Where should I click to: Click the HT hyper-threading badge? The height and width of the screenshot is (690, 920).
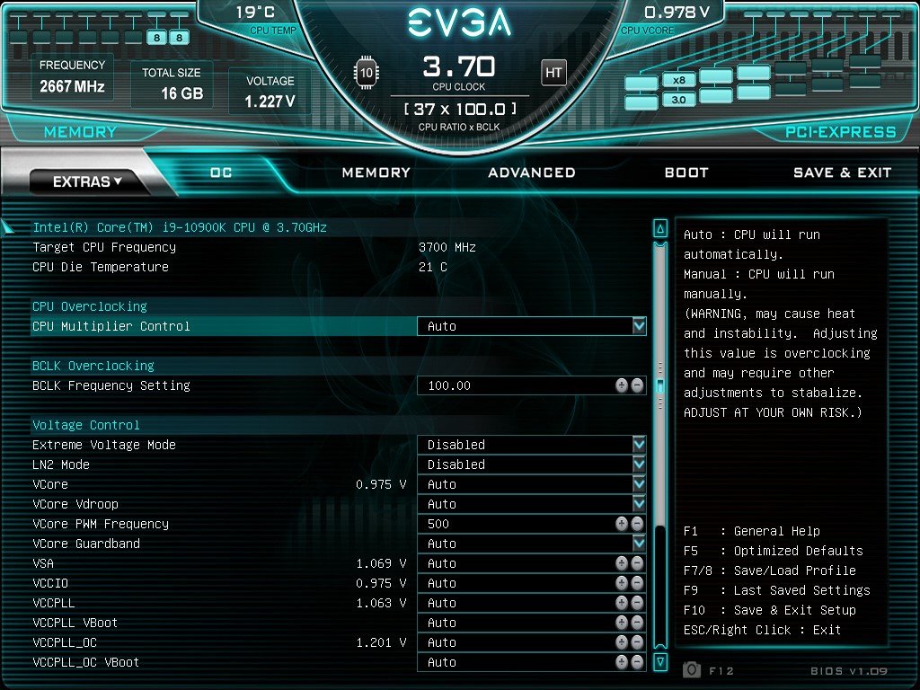point(553,73)
